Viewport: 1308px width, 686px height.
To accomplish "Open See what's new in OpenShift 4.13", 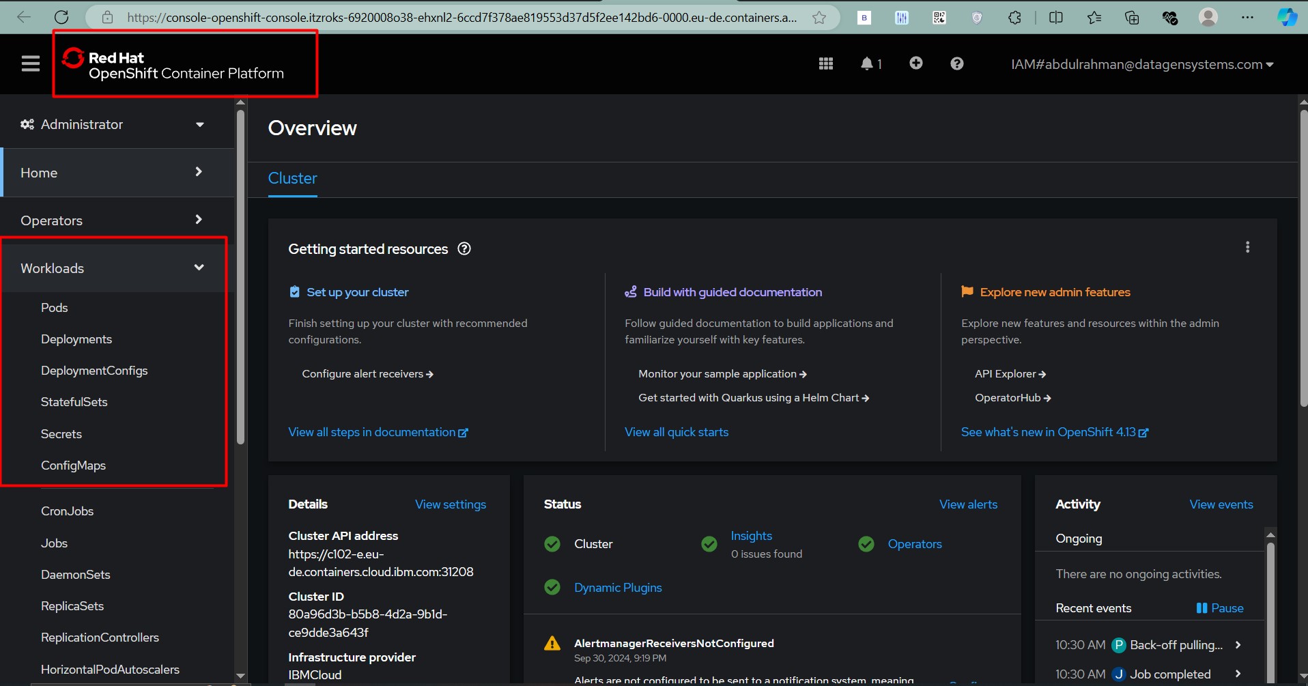I will pyautogui.click(x=1055, y=432).
